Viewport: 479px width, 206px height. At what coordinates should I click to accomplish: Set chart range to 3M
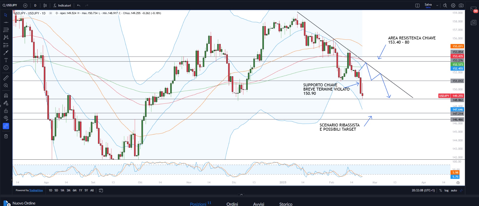68,190
